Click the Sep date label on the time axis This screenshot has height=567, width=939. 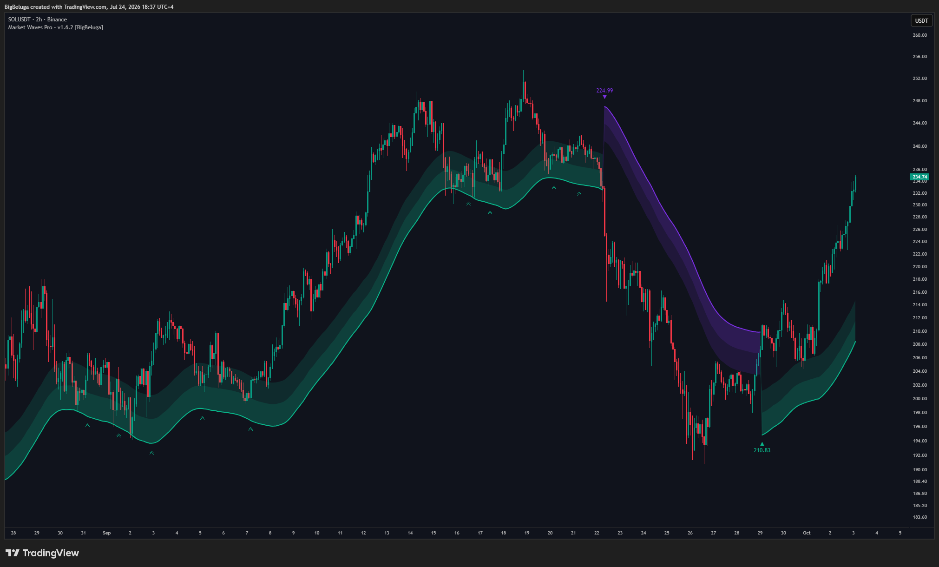tap(107, 533)
